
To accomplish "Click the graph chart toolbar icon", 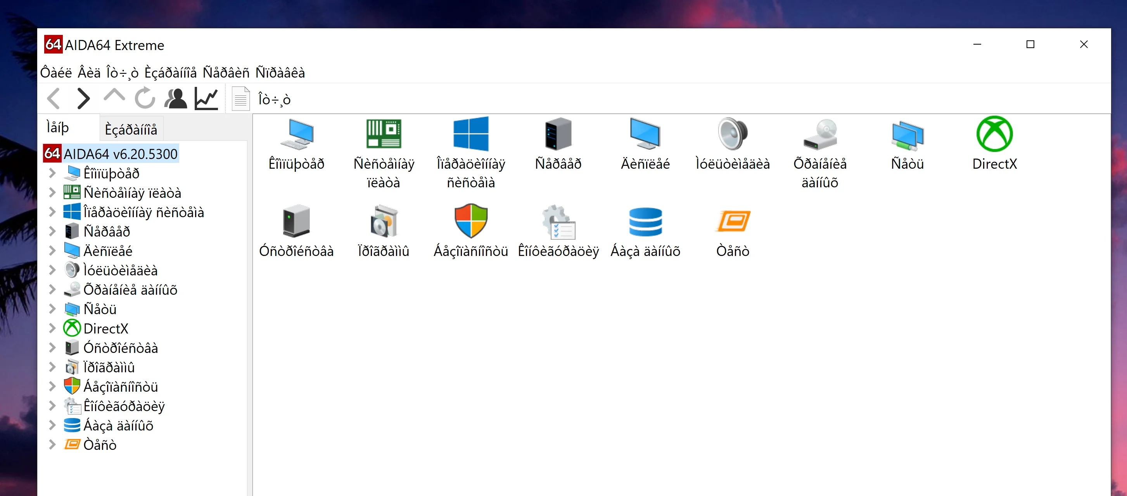I will pos(206,99).
